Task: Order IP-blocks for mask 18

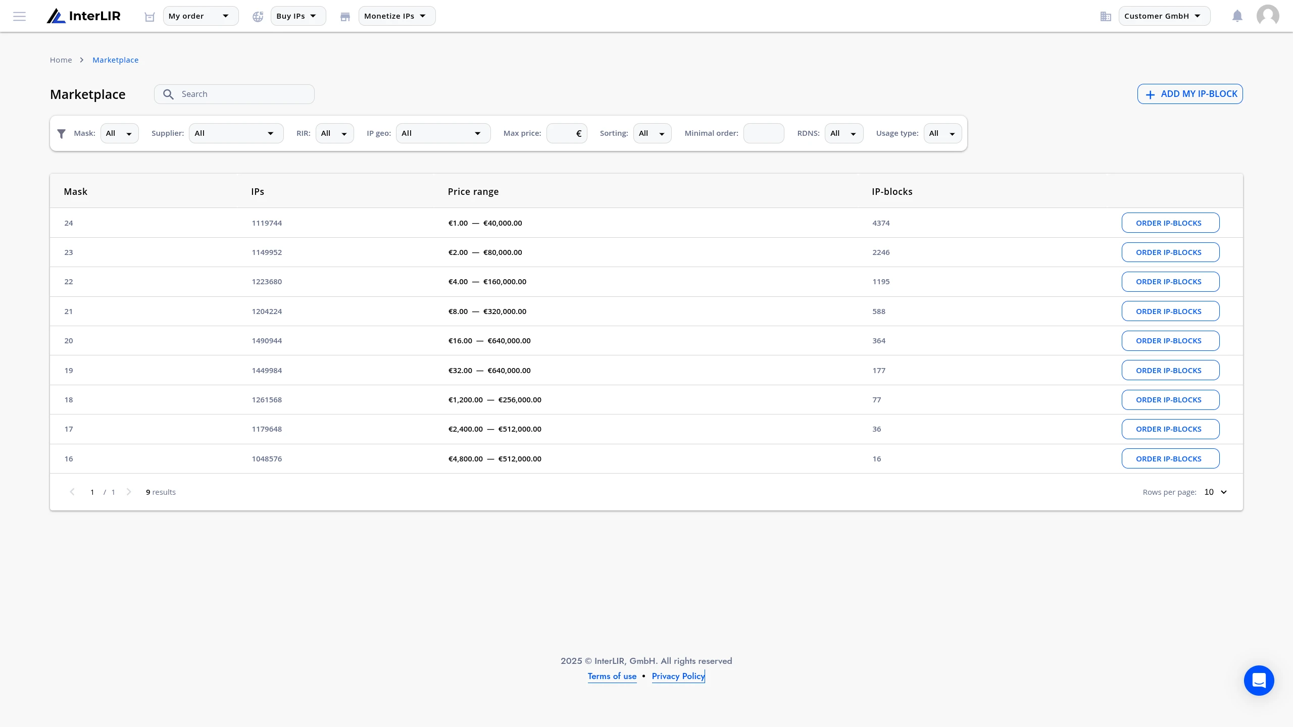Action: pyautogui.click(x=1170, y=400)
